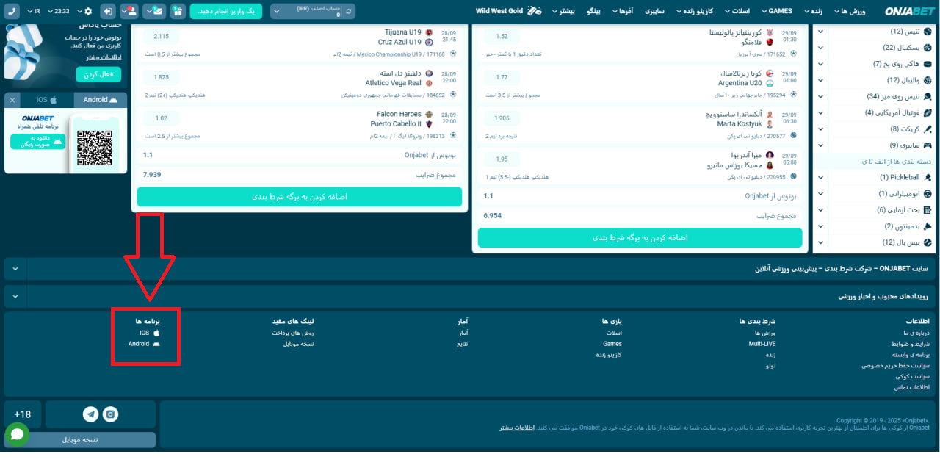Viewport: 940px width, 476px height.
Task: Open the gift notifications icon in the top bar
Action: (178, 11)
